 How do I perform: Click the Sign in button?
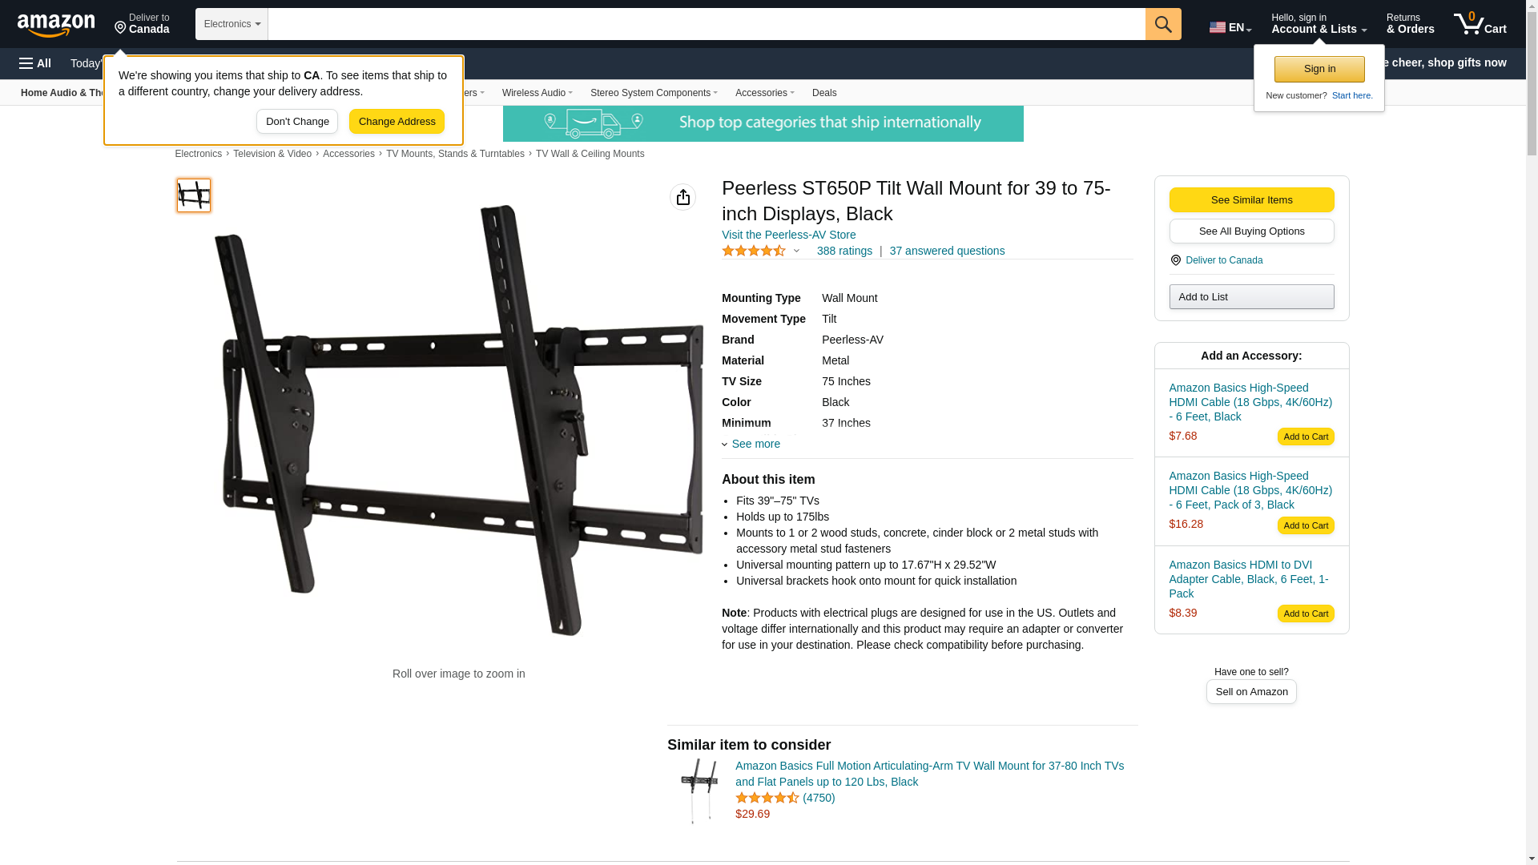1319,69
